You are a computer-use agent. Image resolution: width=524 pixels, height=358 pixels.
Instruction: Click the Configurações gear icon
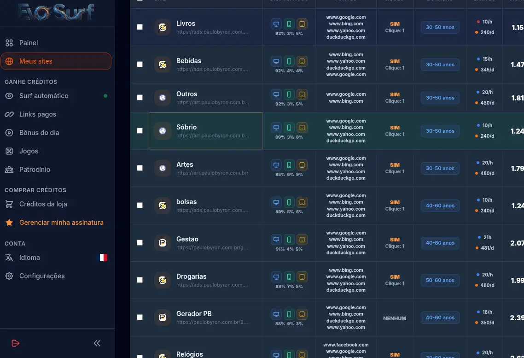coord(9,276)
